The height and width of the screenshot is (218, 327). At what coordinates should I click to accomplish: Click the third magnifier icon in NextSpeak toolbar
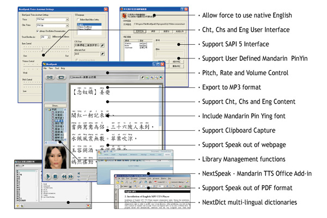pos(156,77)
